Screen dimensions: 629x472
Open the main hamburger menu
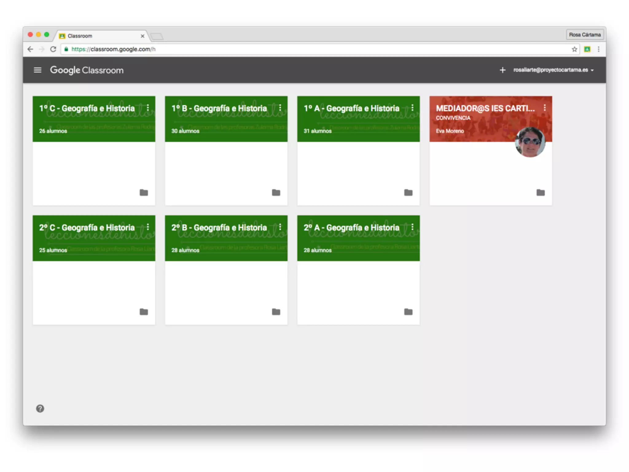(x=37, y=70)
